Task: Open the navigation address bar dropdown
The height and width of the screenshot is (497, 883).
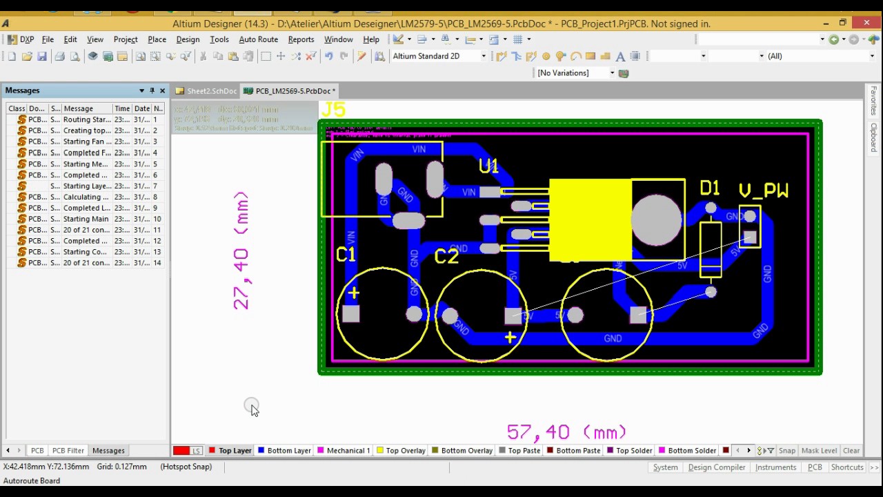Action: point(822,39)
